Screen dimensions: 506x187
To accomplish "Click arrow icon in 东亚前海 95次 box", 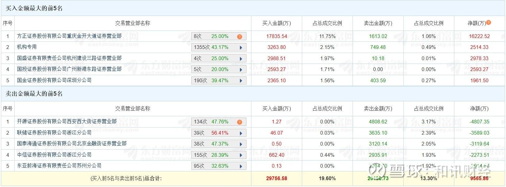I will point(241,166).
